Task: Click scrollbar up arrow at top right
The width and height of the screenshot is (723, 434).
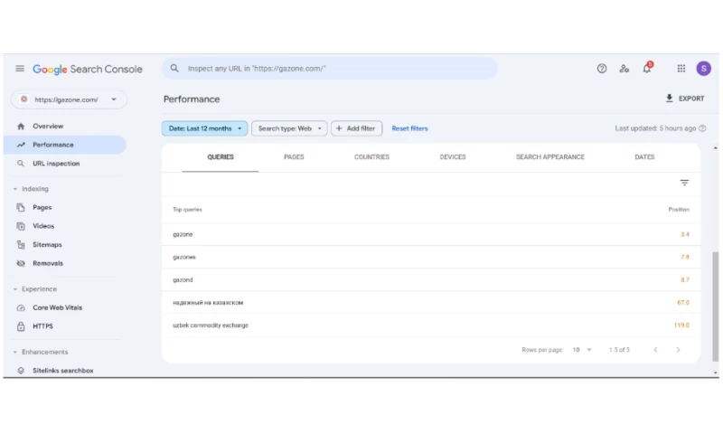Action: click(715, 148)
